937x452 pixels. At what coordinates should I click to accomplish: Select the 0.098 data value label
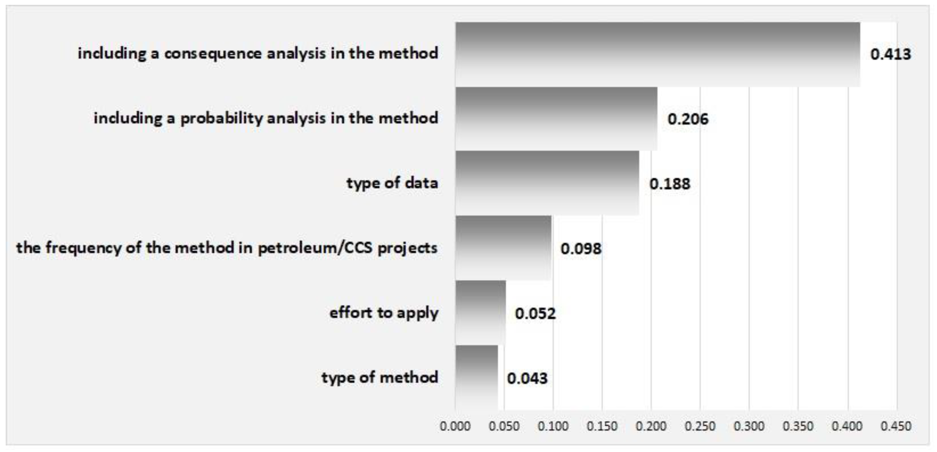pos(581,249)
